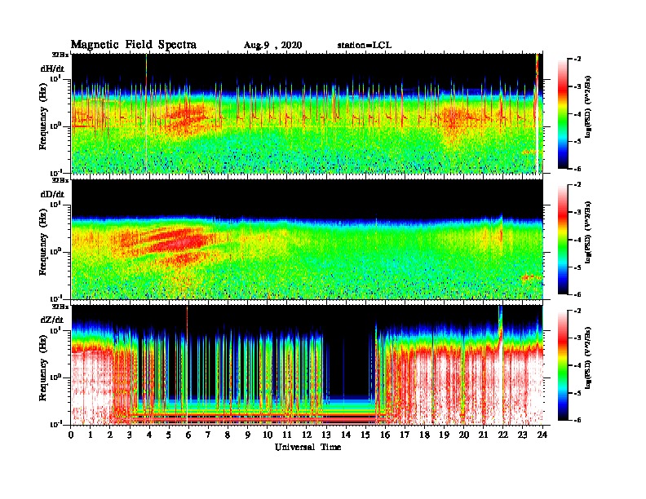Click the -2 tick on dH/dt colorbar
Viewport: 646px width, 499px height.
point(578,60)
